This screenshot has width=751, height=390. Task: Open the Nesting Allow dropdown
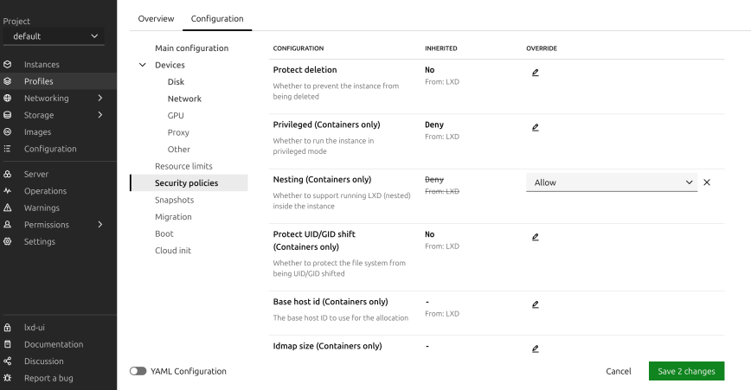[611, 182]
